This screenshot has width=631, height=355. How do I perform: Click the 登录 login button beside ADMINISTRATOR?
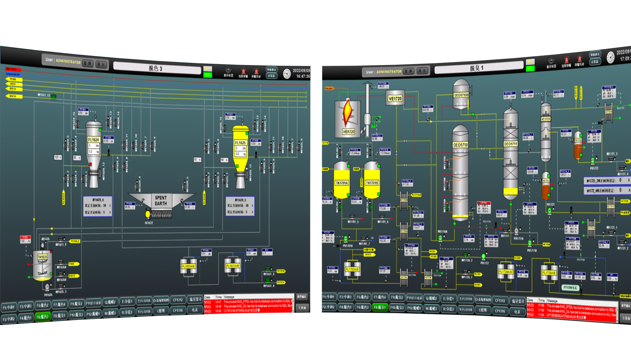88,63
